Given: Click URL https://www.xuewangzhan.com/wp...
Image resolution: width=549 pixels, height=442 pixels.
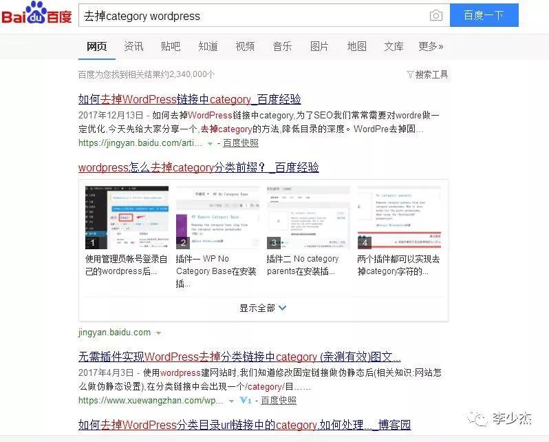Looking at the screenshot, I should (x=151, y=400).
